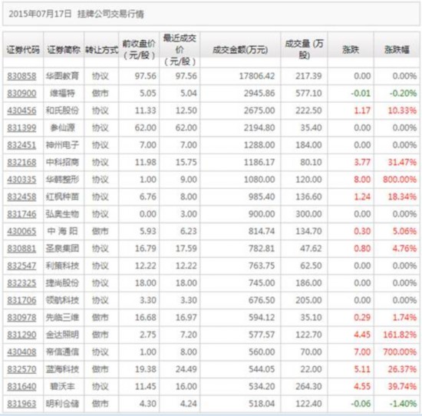Click the 转让方式 column header

pyautogui.click(x=102, y=50)
